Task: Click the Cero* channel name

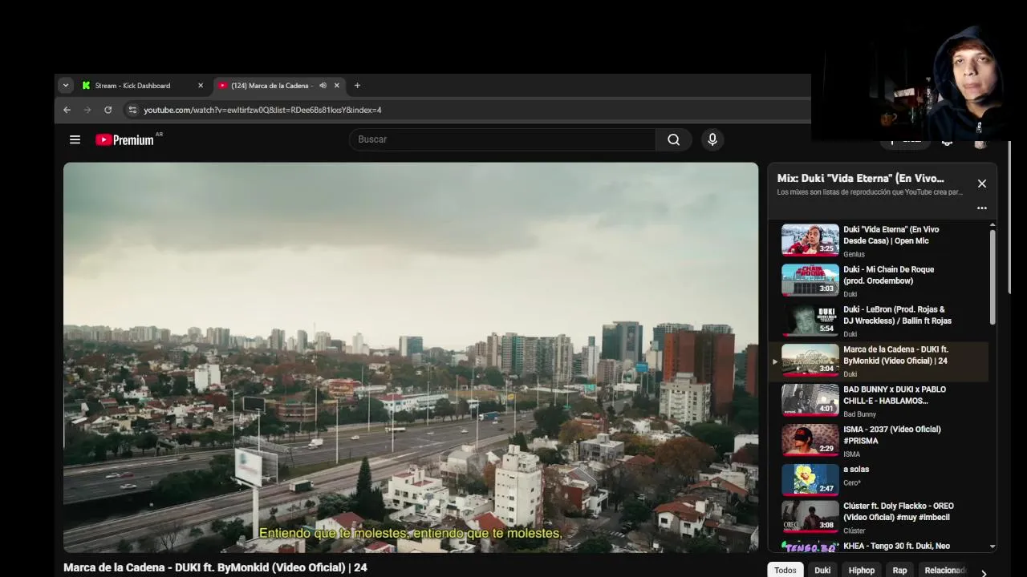Action: tap(852, 483)
